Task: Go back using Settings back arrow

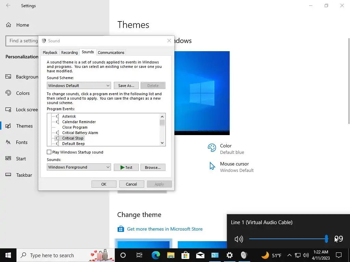Action: click(x=8, y=5)
